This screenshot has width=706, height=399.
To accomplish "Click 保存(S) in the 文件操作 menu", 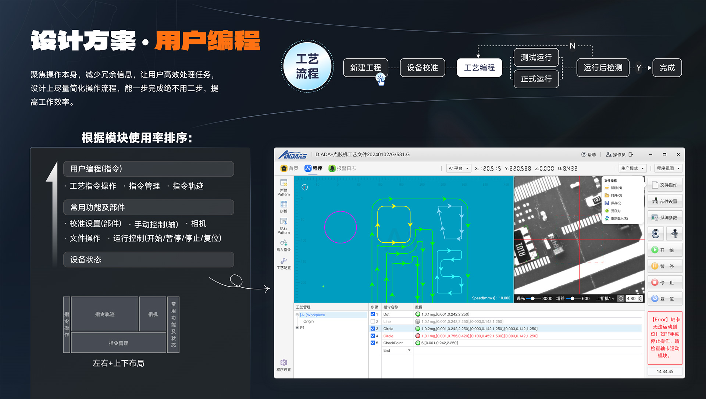I will click(615, 203).
